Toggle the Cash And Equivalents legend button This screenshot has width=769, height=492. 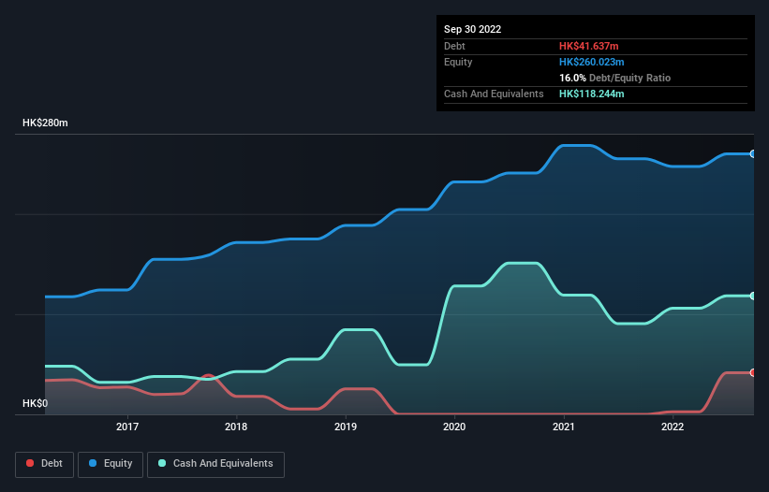[215, 464]
